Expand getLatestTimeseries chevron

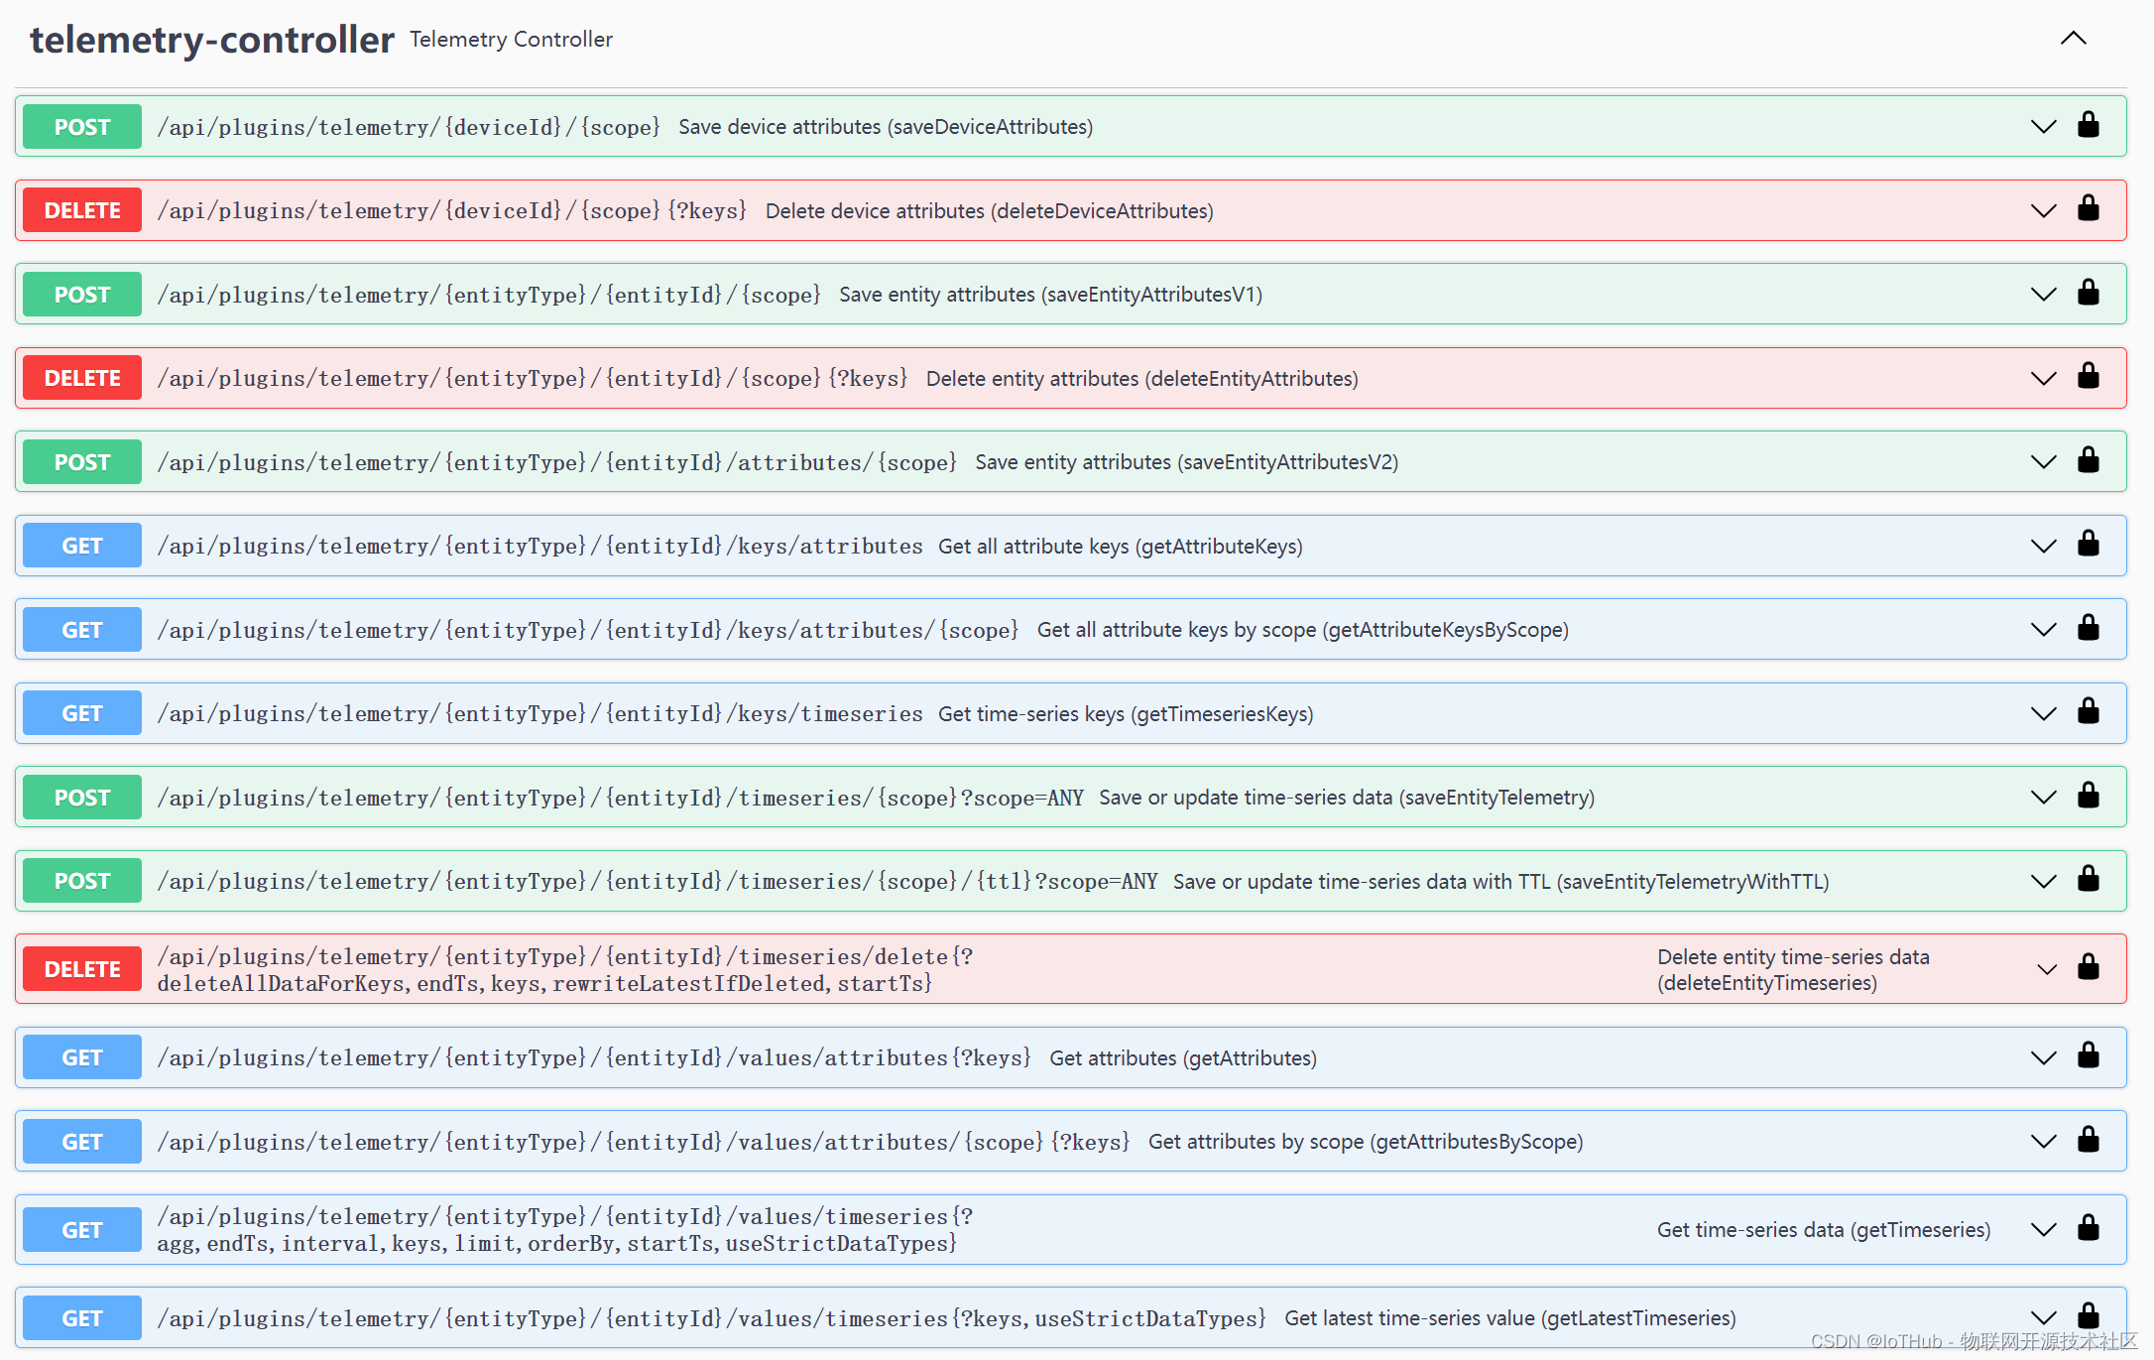(x=2043, y=1318)
